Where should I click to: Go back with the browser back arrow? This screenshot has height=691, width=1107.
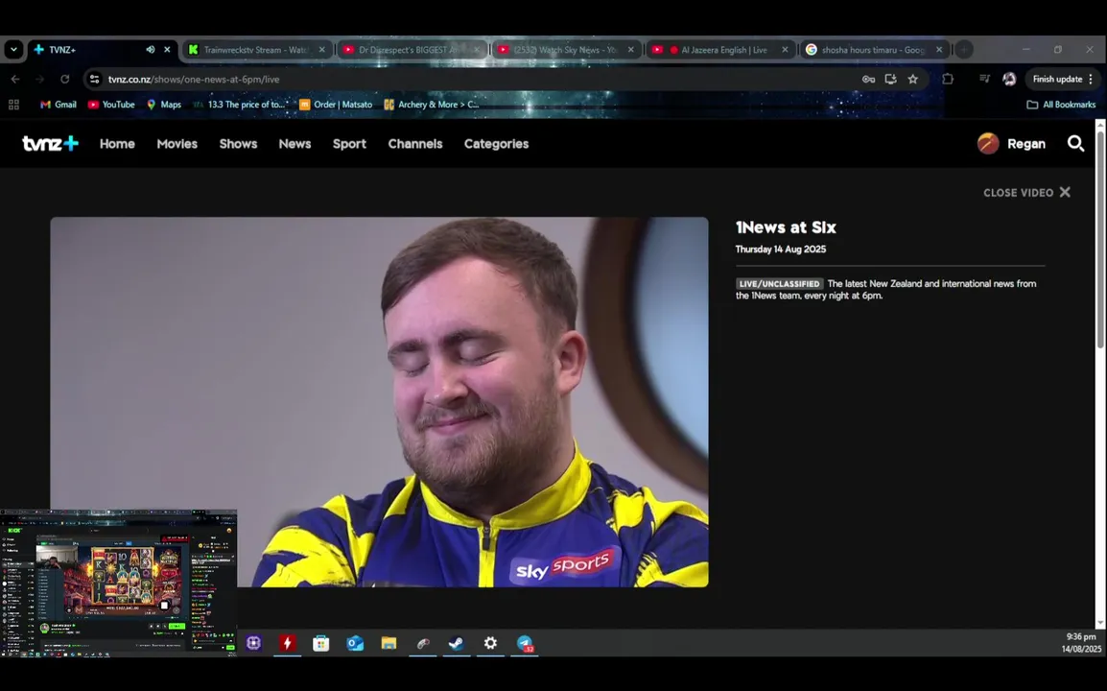click(x=15, y=79)
